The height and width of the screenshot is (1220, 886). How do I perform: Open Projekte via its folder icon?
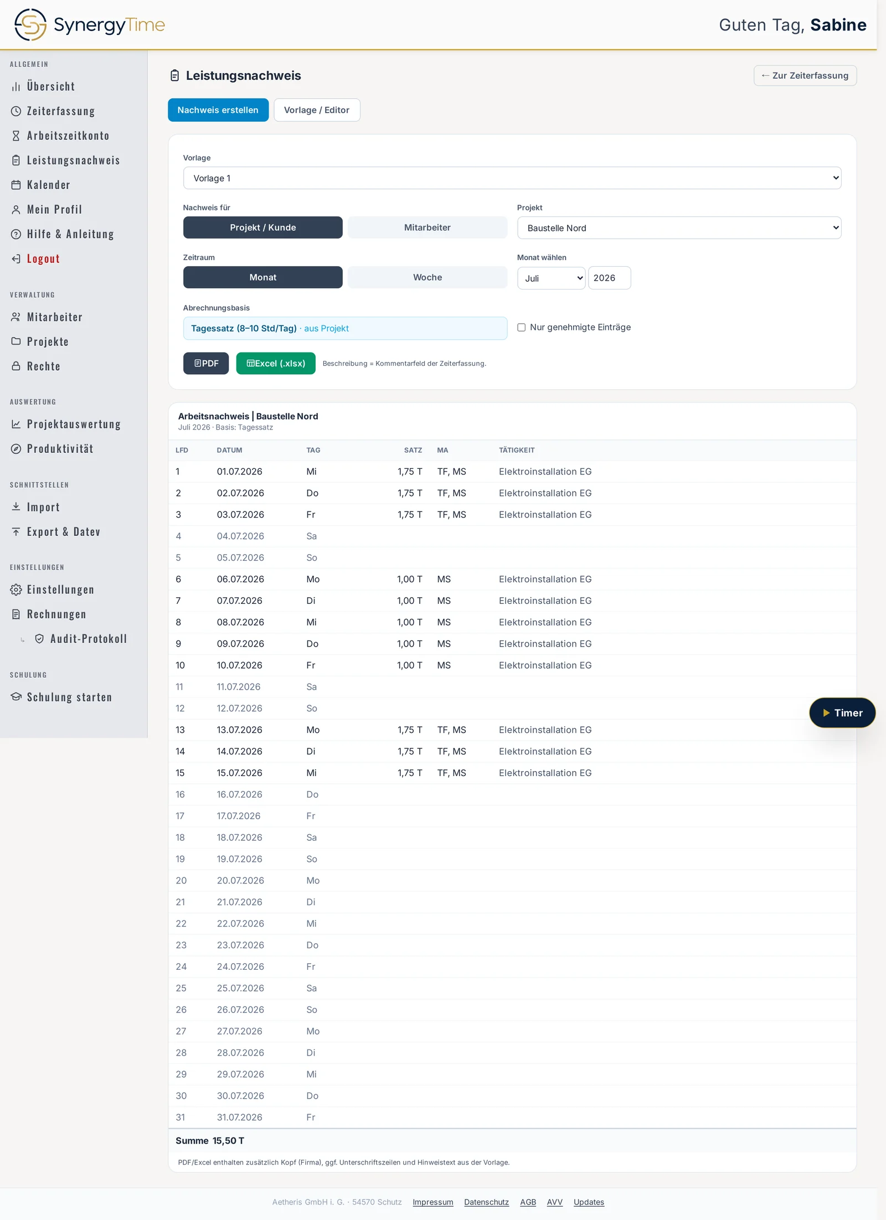16,342
